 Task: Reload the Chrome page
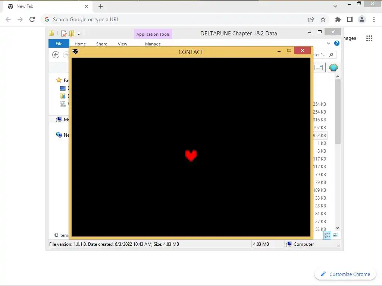32,19
